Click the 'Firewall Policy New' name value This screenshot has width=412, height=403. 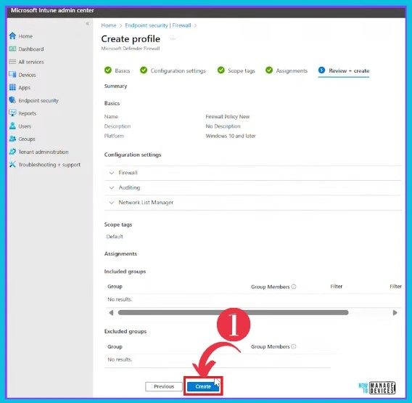(x=228, y=116)
